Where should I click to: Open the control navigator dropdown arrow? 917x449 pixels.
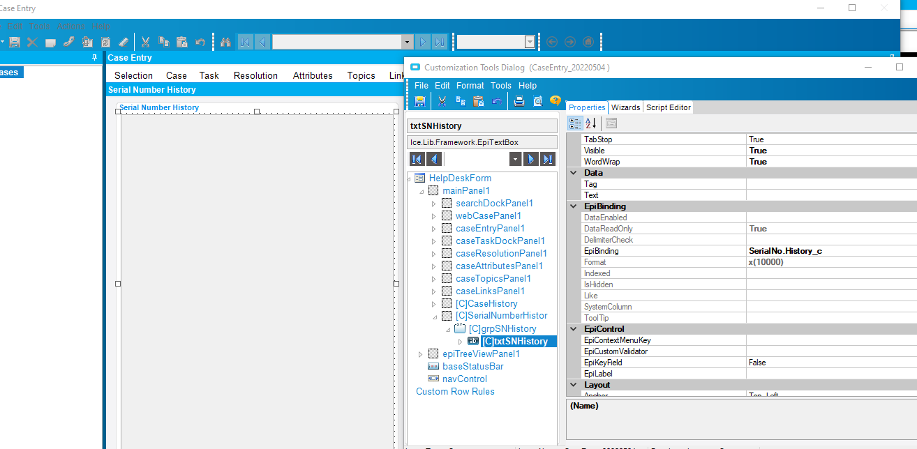(x=515, y=160)
